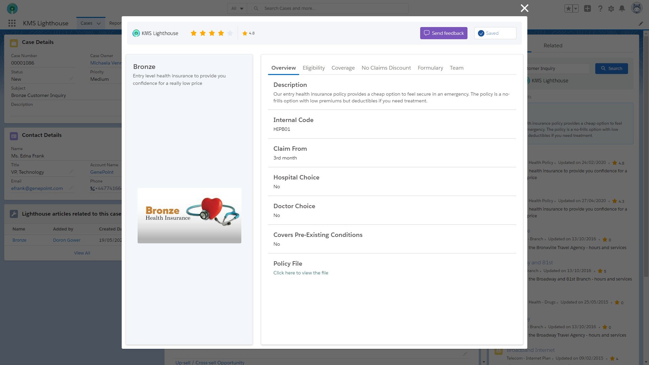
Task: Open the All search scope dropdown
Action: [x=237, y=8]
